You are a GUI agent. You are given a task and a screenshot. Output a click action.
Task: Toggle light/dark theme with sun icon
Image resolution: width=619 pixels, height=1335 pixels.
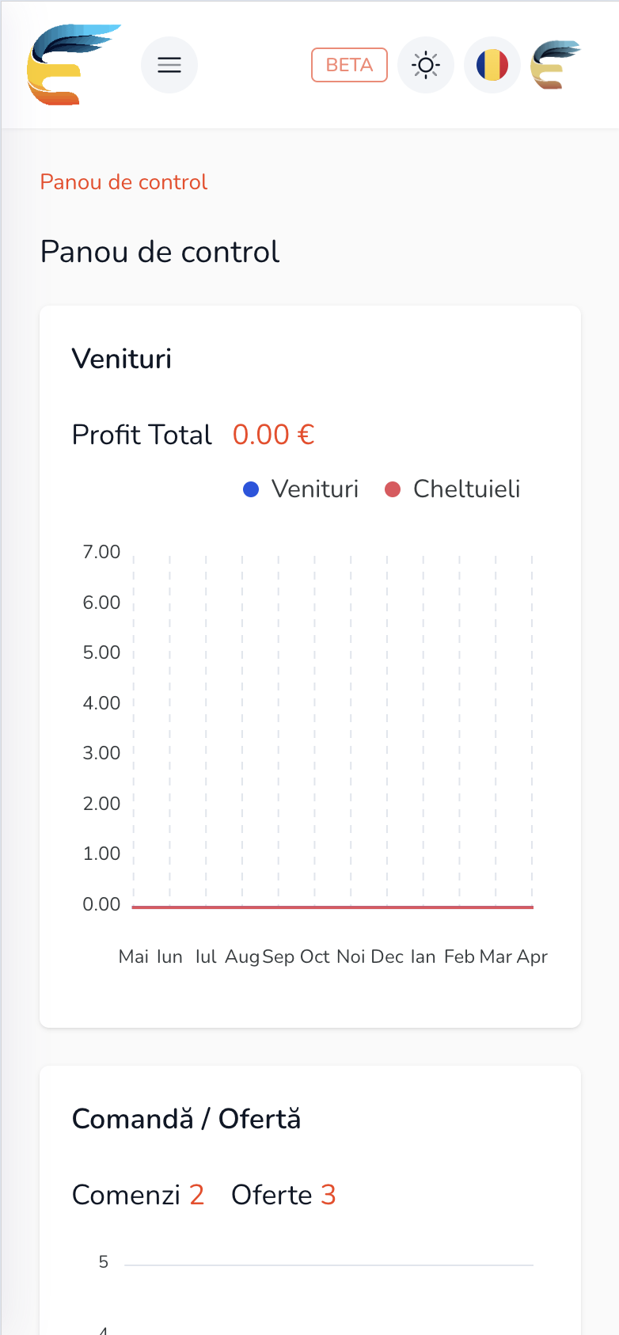pyautogui.click(x=426, y=65)
